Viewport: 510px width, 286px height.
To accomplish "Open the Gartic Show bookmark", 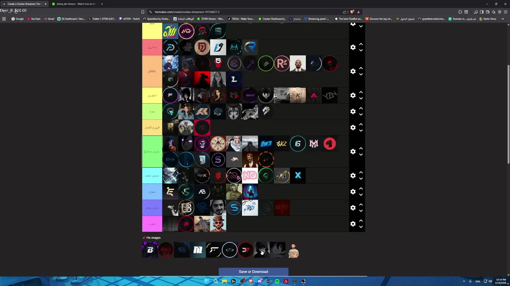I will (488, 19).
